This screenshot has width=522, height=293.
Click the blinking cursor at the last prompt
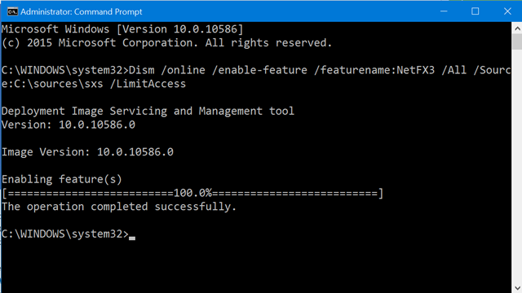point(132,238)
